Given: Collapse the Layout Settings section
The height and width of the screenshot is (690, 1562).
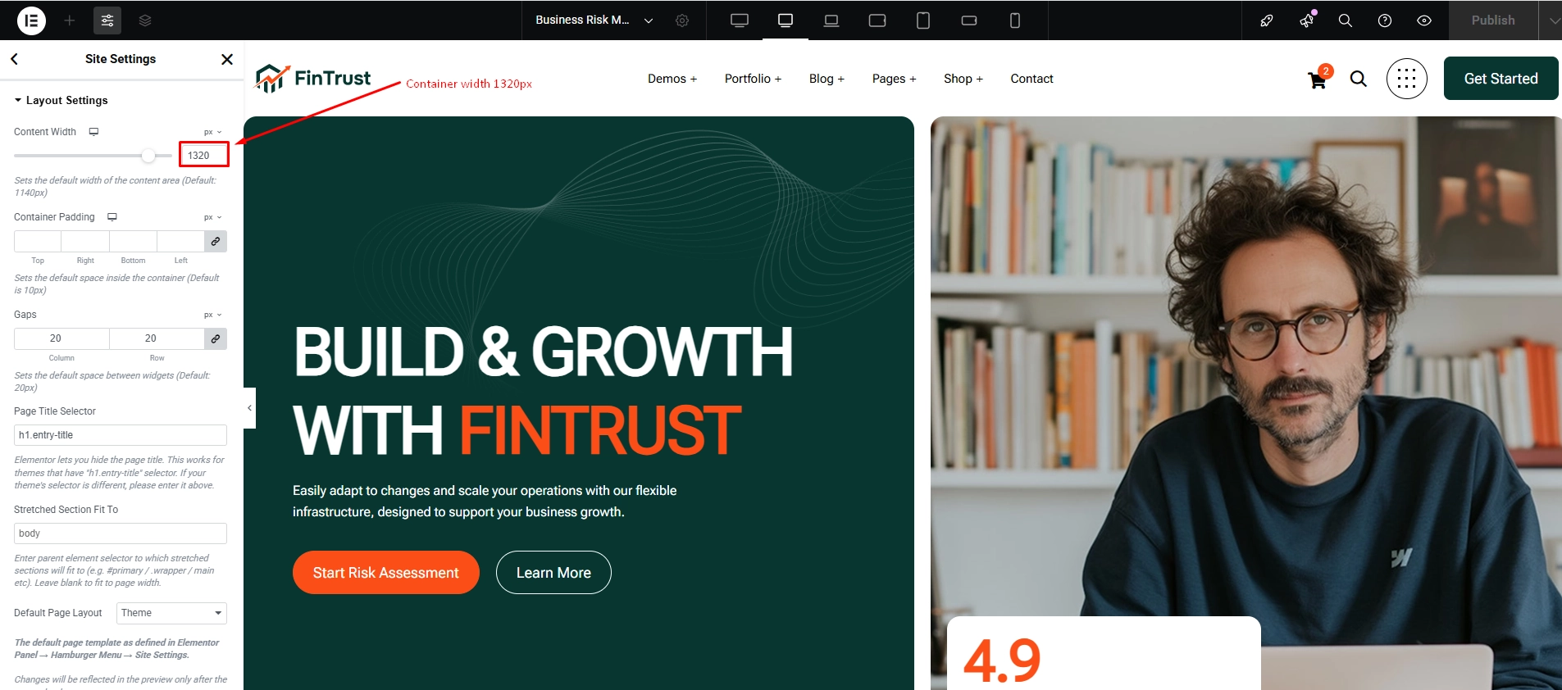Looking at the screenshot, I should tap(61, 100).
